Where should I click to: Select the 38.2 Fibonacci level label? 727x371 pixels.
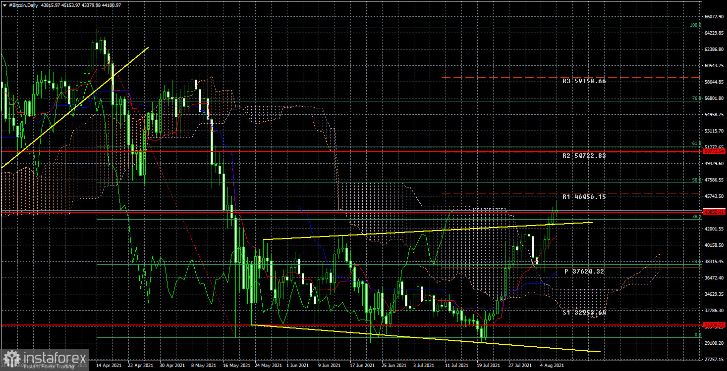(697, 217)
